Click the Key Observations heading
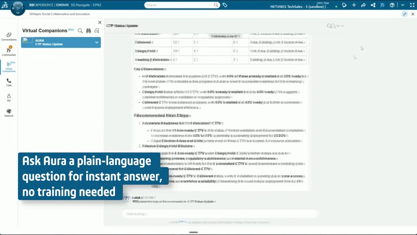Image resolution: width=417 pixels, height=235 pixels. pos(150,69)
